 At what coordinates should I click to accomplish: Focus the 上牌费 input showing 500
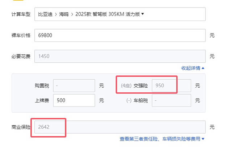click(x=74, y=100)
